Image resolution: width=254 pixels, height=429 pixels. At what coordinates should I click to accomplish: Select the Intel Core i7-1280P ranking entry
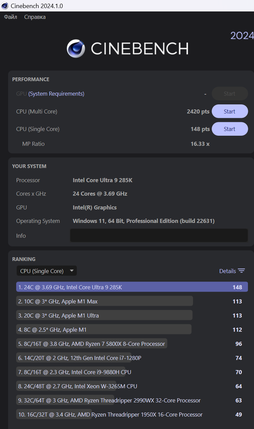point(80,358)
